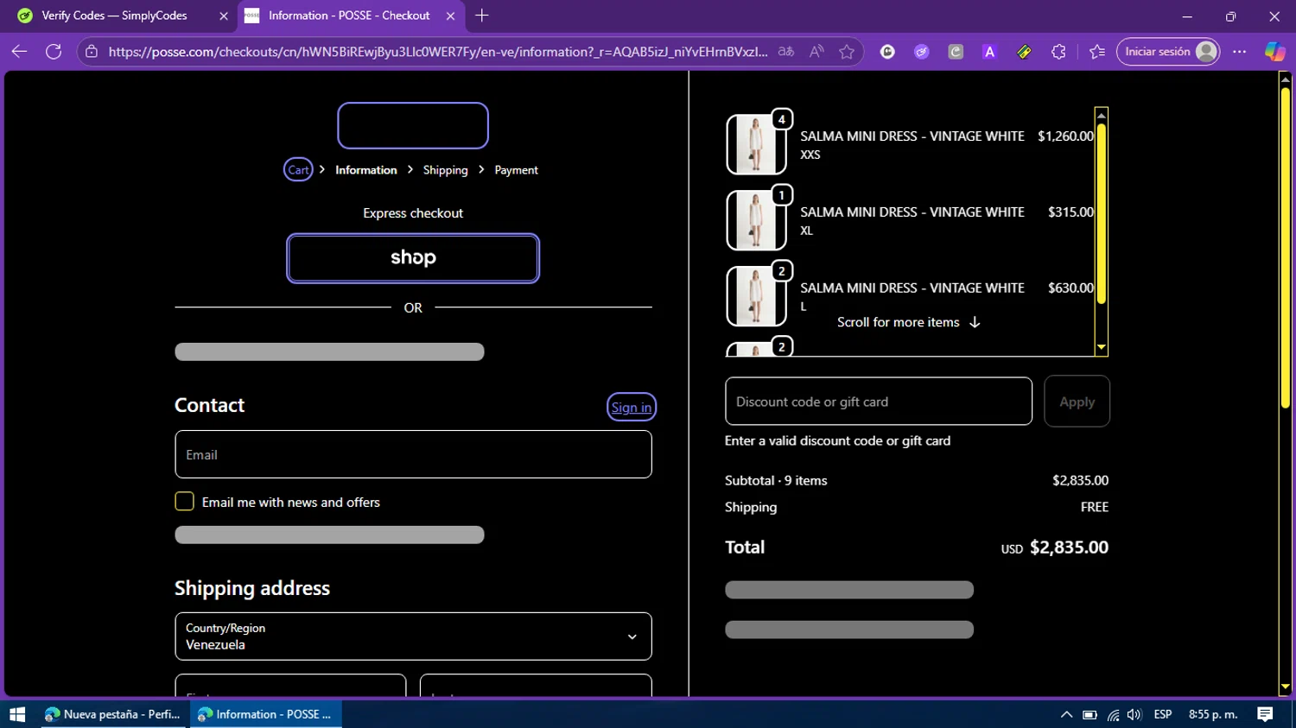Open the notifications action center
Screen dimensions: 1296x728
pyautogui.click(x=1265, y=714)
